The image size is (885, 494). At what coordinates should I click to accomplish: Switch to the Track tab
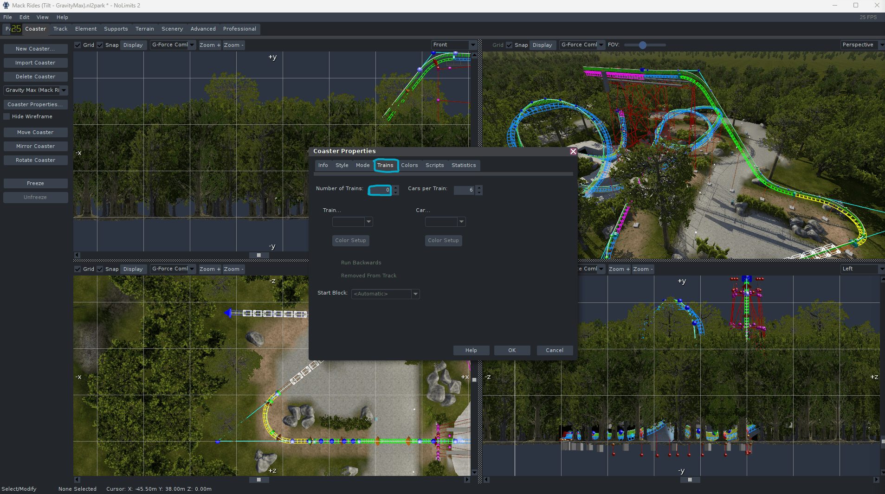coord(60,29)
